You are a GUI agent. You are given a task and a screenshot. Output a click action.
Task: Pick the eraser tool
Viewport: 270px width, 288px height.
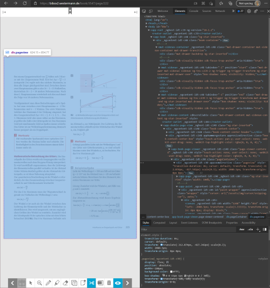(65, 283)
